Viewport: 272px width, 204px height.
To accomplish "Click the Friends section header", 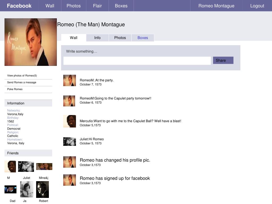I will pyautogui.click(x=28, y=153).
